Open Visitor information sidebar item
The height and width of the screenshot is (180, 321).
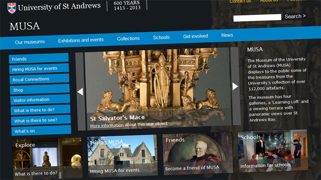pos(40,100)
